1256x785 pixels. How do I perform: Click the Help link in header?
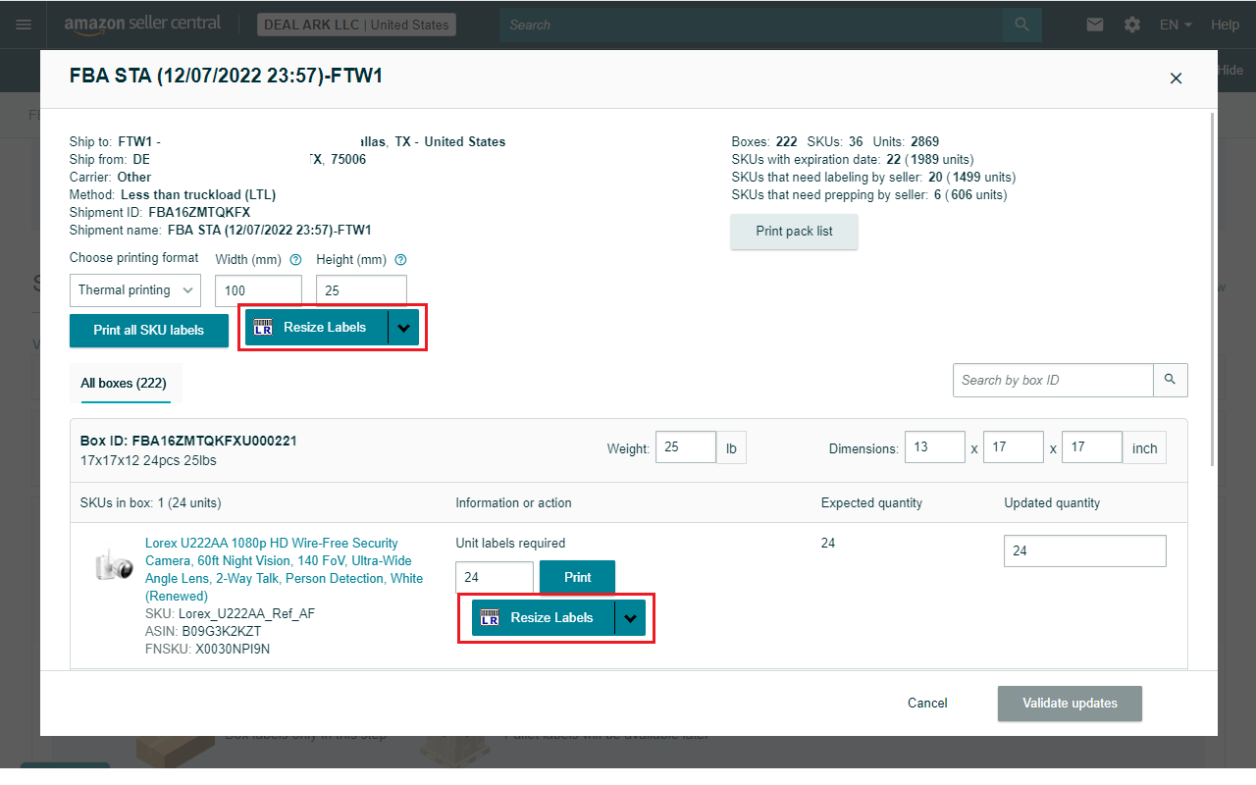pos(1225,25)
